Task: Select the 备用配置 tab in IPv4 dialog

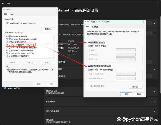Action: [x=95, y=27]
